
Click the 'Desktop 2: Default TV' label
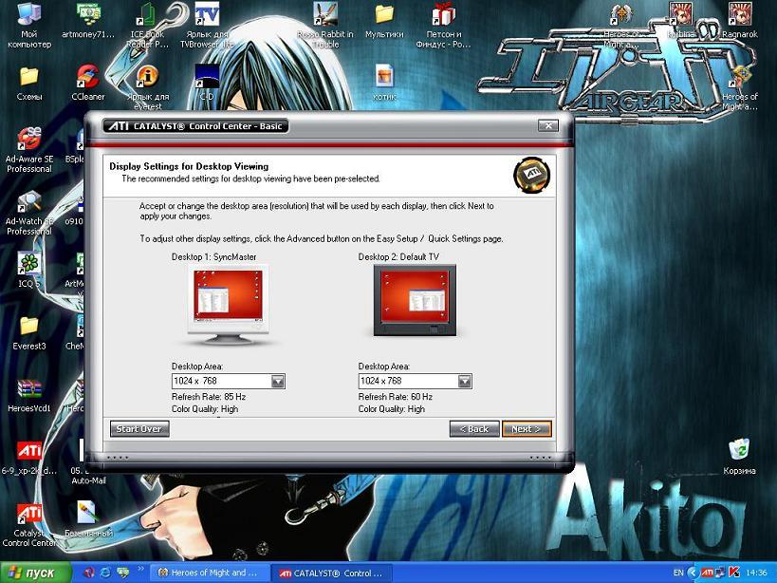[398, 256]
